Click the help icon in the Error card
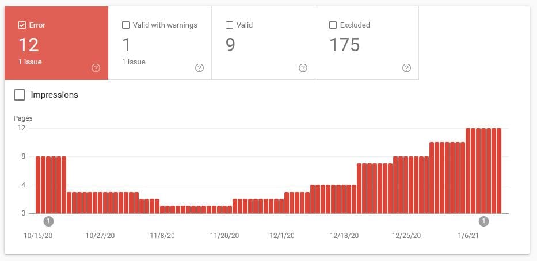 (96, 68)
